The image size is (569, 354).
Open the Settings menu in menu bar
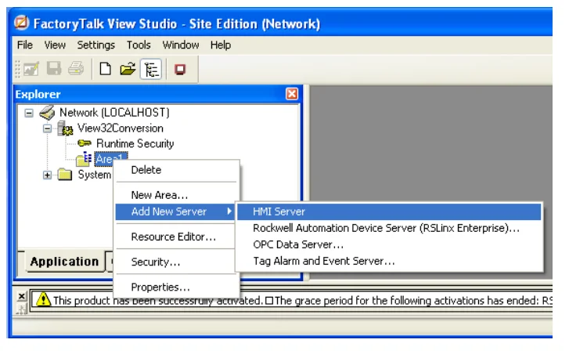coord(95,45)
